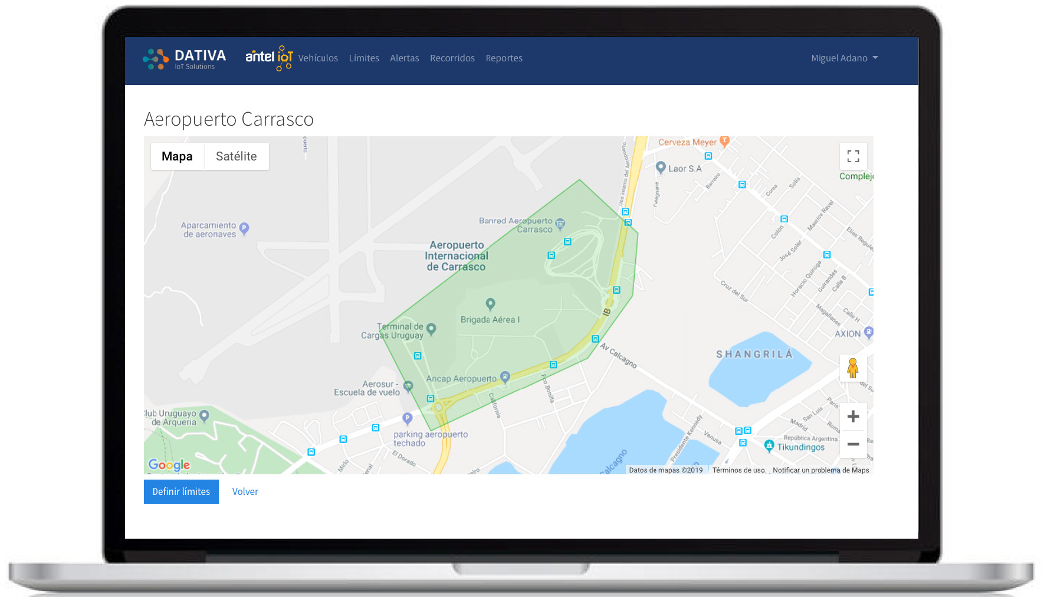This screenshot has width=1044, height=597.
Task: Select the Street View pegman icon
Action: coord(853,368)
